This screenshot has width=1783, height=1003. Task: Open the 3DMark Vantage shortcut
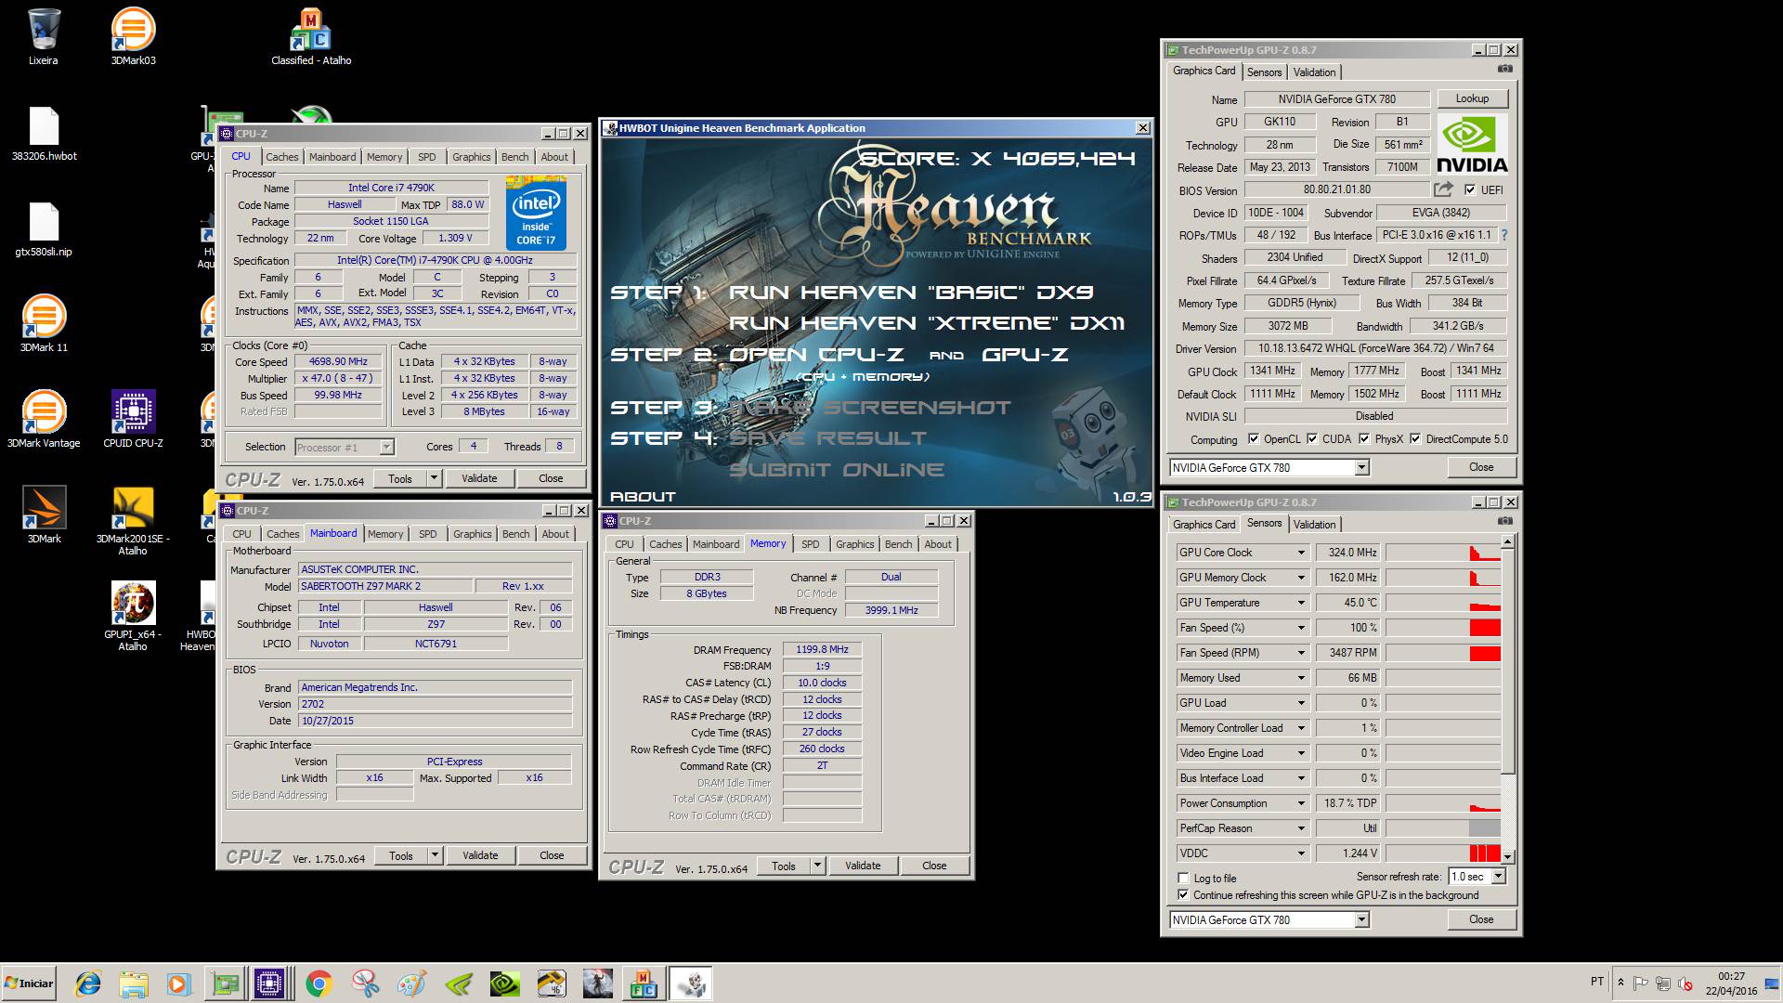[44, 412]
